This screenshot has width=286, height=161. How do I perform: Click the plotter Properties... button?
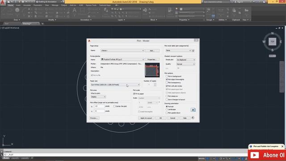click(x=152, y=59)
